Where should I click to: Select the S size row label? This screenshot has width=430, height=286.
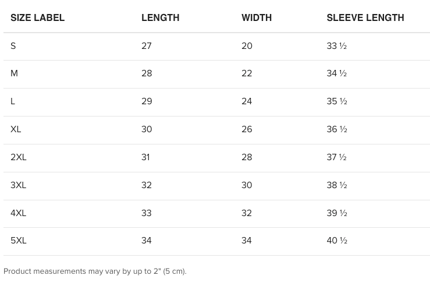[13, 46]
